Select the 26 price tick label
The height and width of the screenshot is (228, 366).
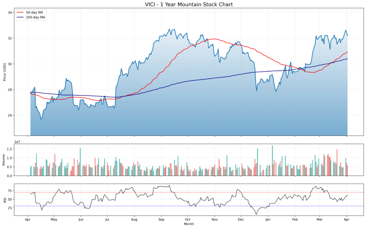coord(10,115)
